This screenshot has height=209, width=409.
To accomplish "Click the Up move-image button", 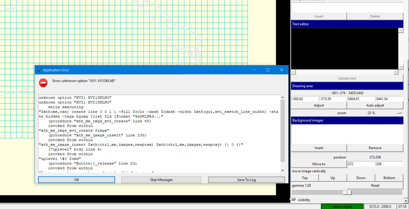I will point(333,178).
